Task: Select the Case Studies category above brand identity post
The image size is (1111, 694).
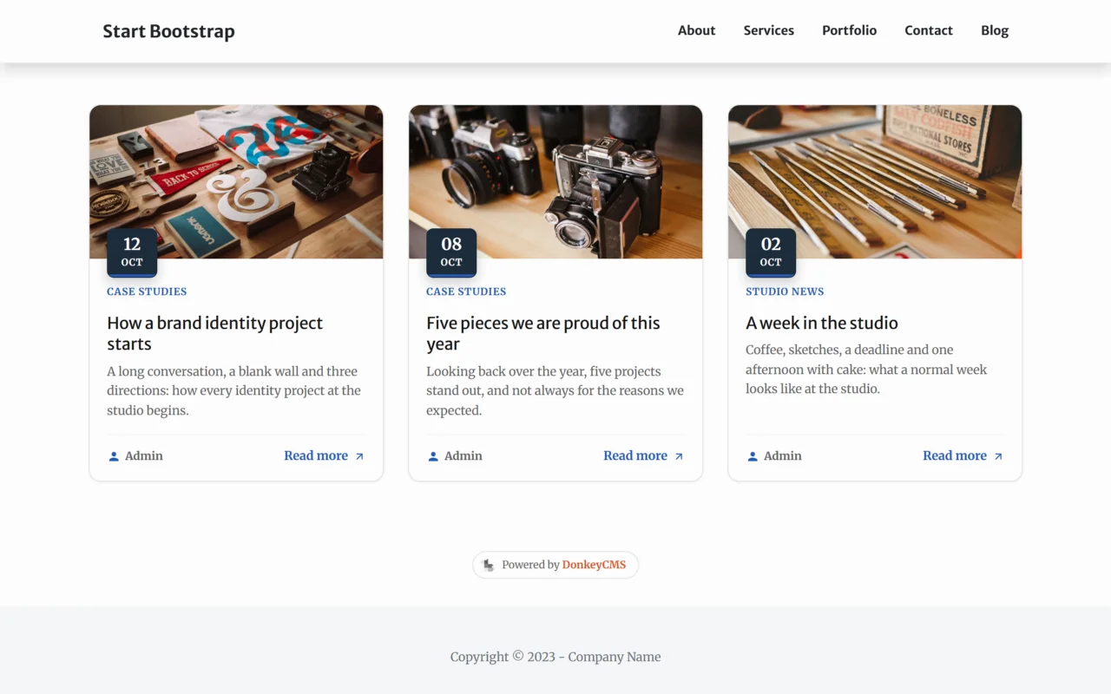Action: click(x=147, y=291)
